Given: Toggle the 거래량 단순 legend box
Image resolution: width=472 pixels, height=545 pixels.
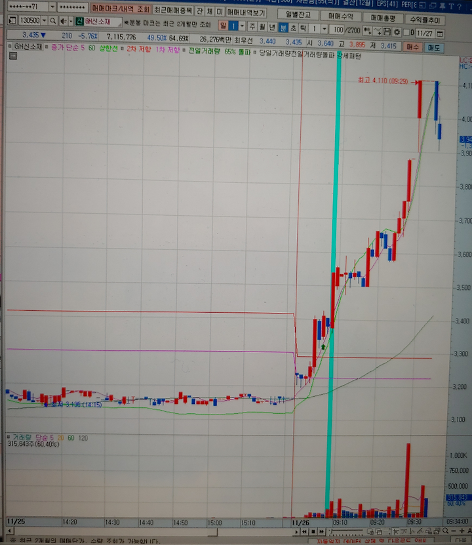Looking at the screenshot, I should point(9,437).
